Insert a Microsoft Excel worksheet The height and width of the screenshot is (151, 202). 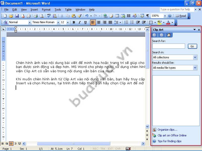tap(123, 16)
